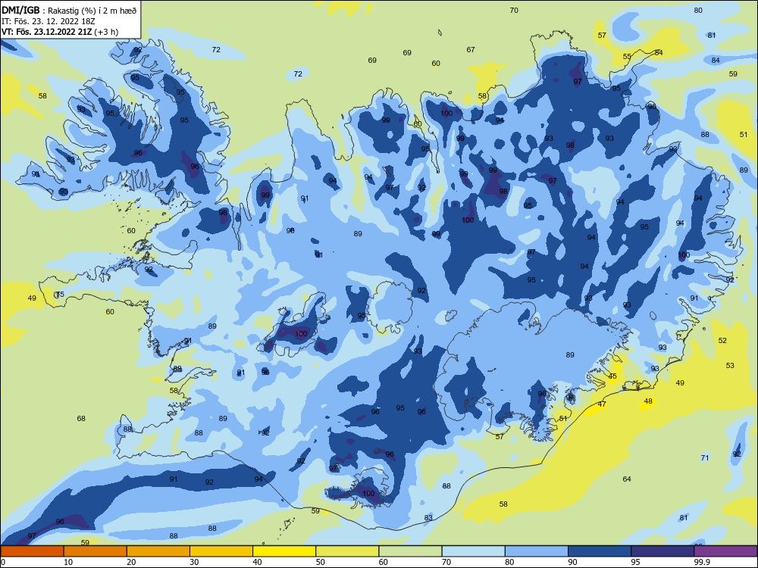Click the '45' humidity value on the map
Image resolution: width=758 pixels, height=568 pixels.
tap(612, 376)
